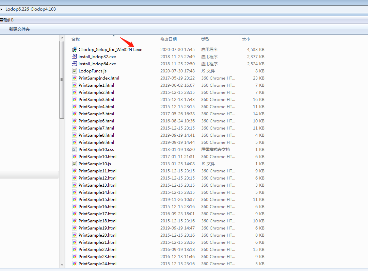Click the date 2016-08-24 10:36
368x271 pixels.
click(x=177, y=121)
